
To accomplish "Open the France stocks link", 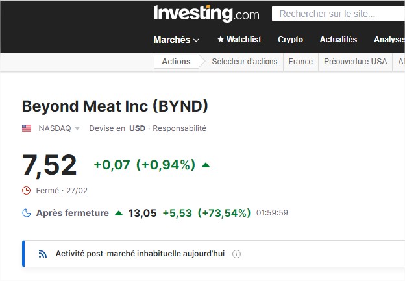I will click(x=301, y=62).
